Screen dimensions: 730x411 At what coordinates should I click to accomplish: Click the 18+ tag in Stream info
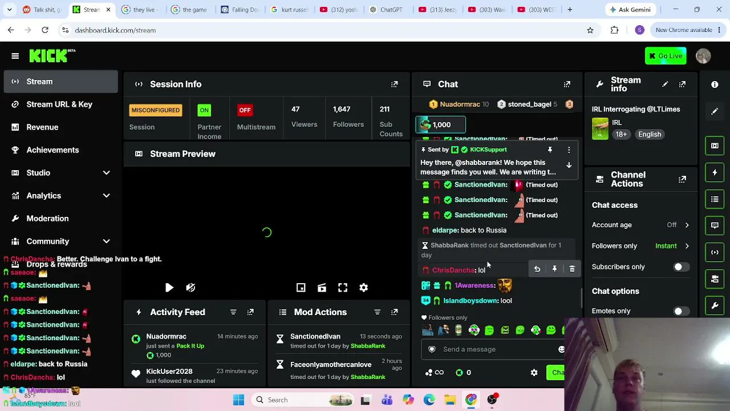621,135
